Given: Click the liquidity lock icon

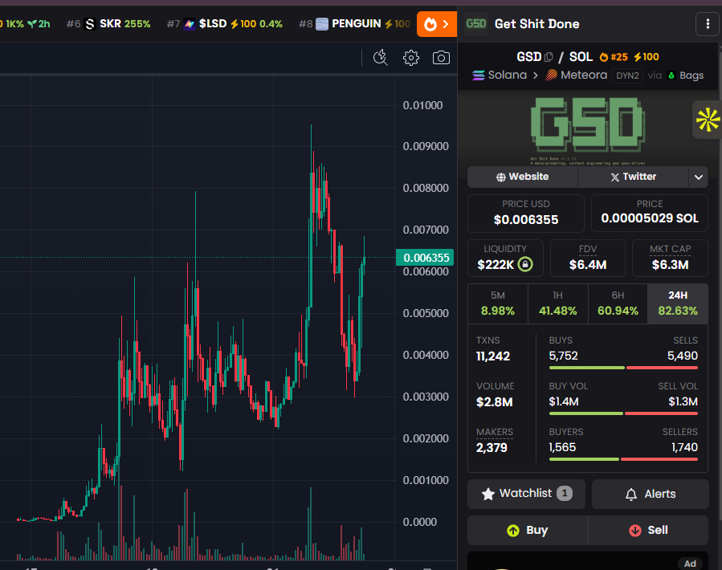Looking at the screenshot, I should pyautogui.click(x=525, y=264).
